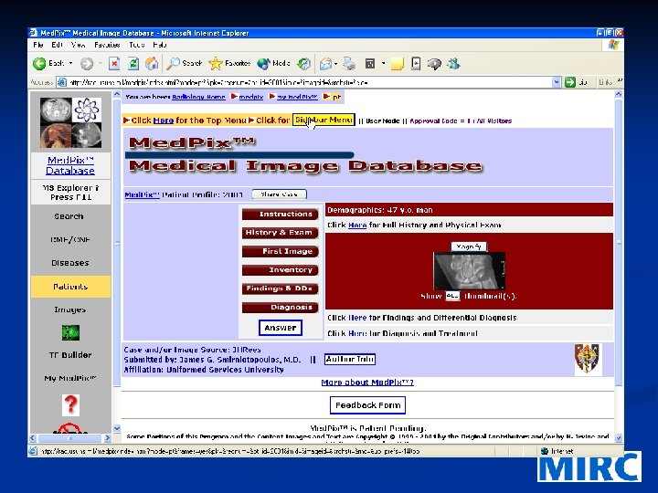Click the Answer button
The image size is (658, 493).
[x=280, y=328]
